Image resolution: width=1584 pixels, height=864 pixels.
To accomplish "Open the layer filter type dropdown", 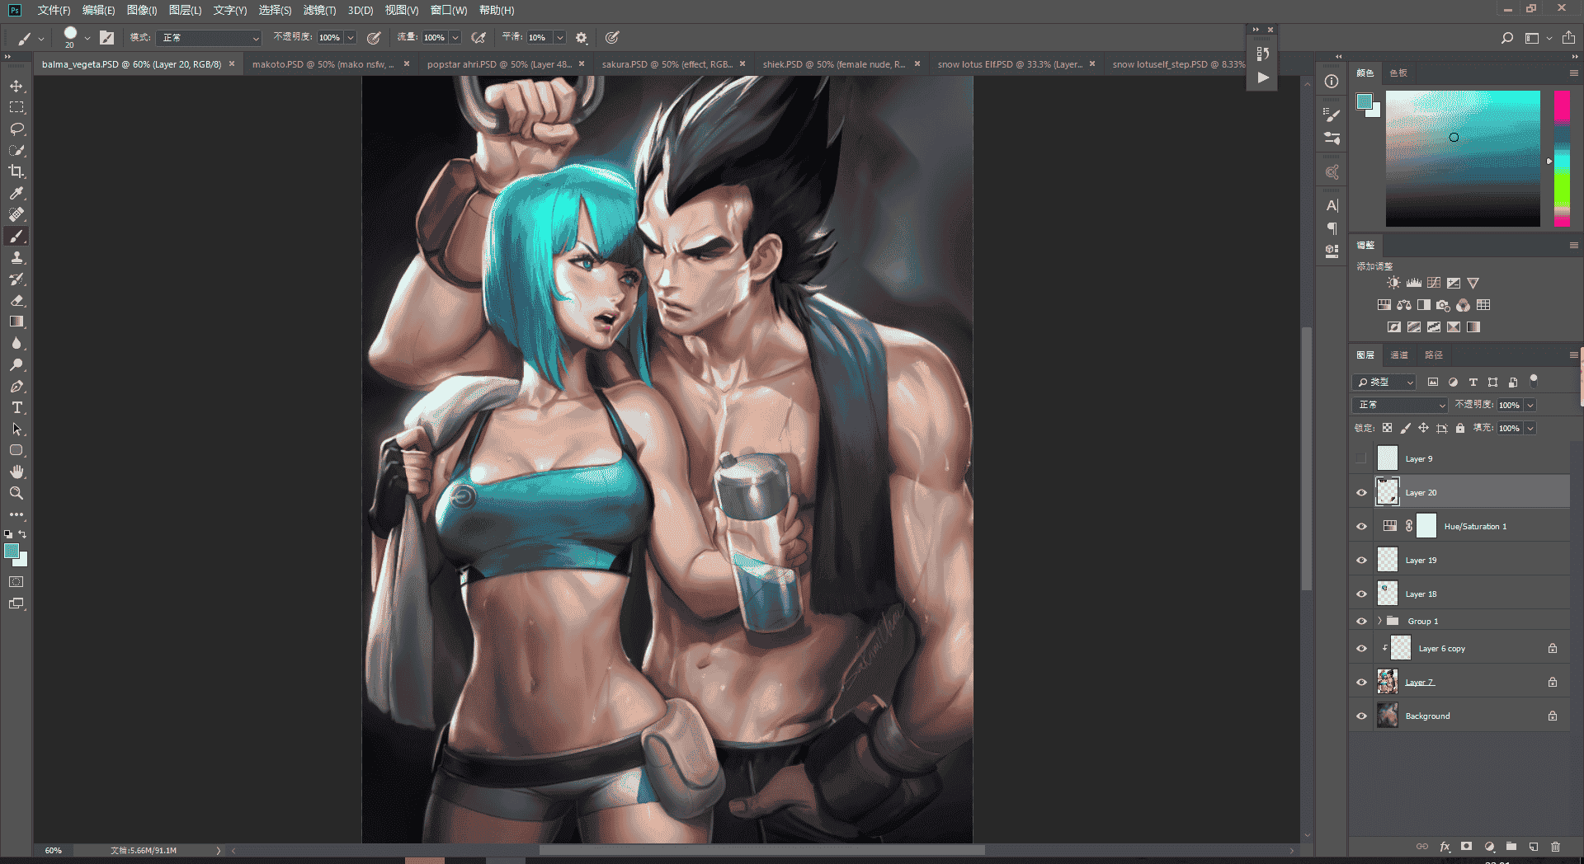I will (x=1385, y=382).
